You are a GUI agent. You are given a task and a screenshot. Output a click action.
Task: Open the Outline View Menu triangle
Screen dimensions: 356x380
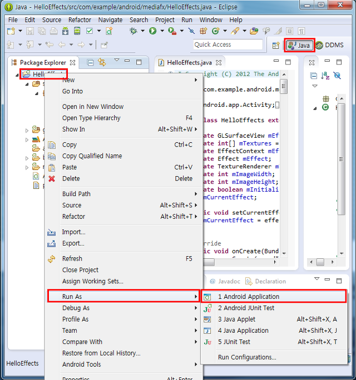315,86
